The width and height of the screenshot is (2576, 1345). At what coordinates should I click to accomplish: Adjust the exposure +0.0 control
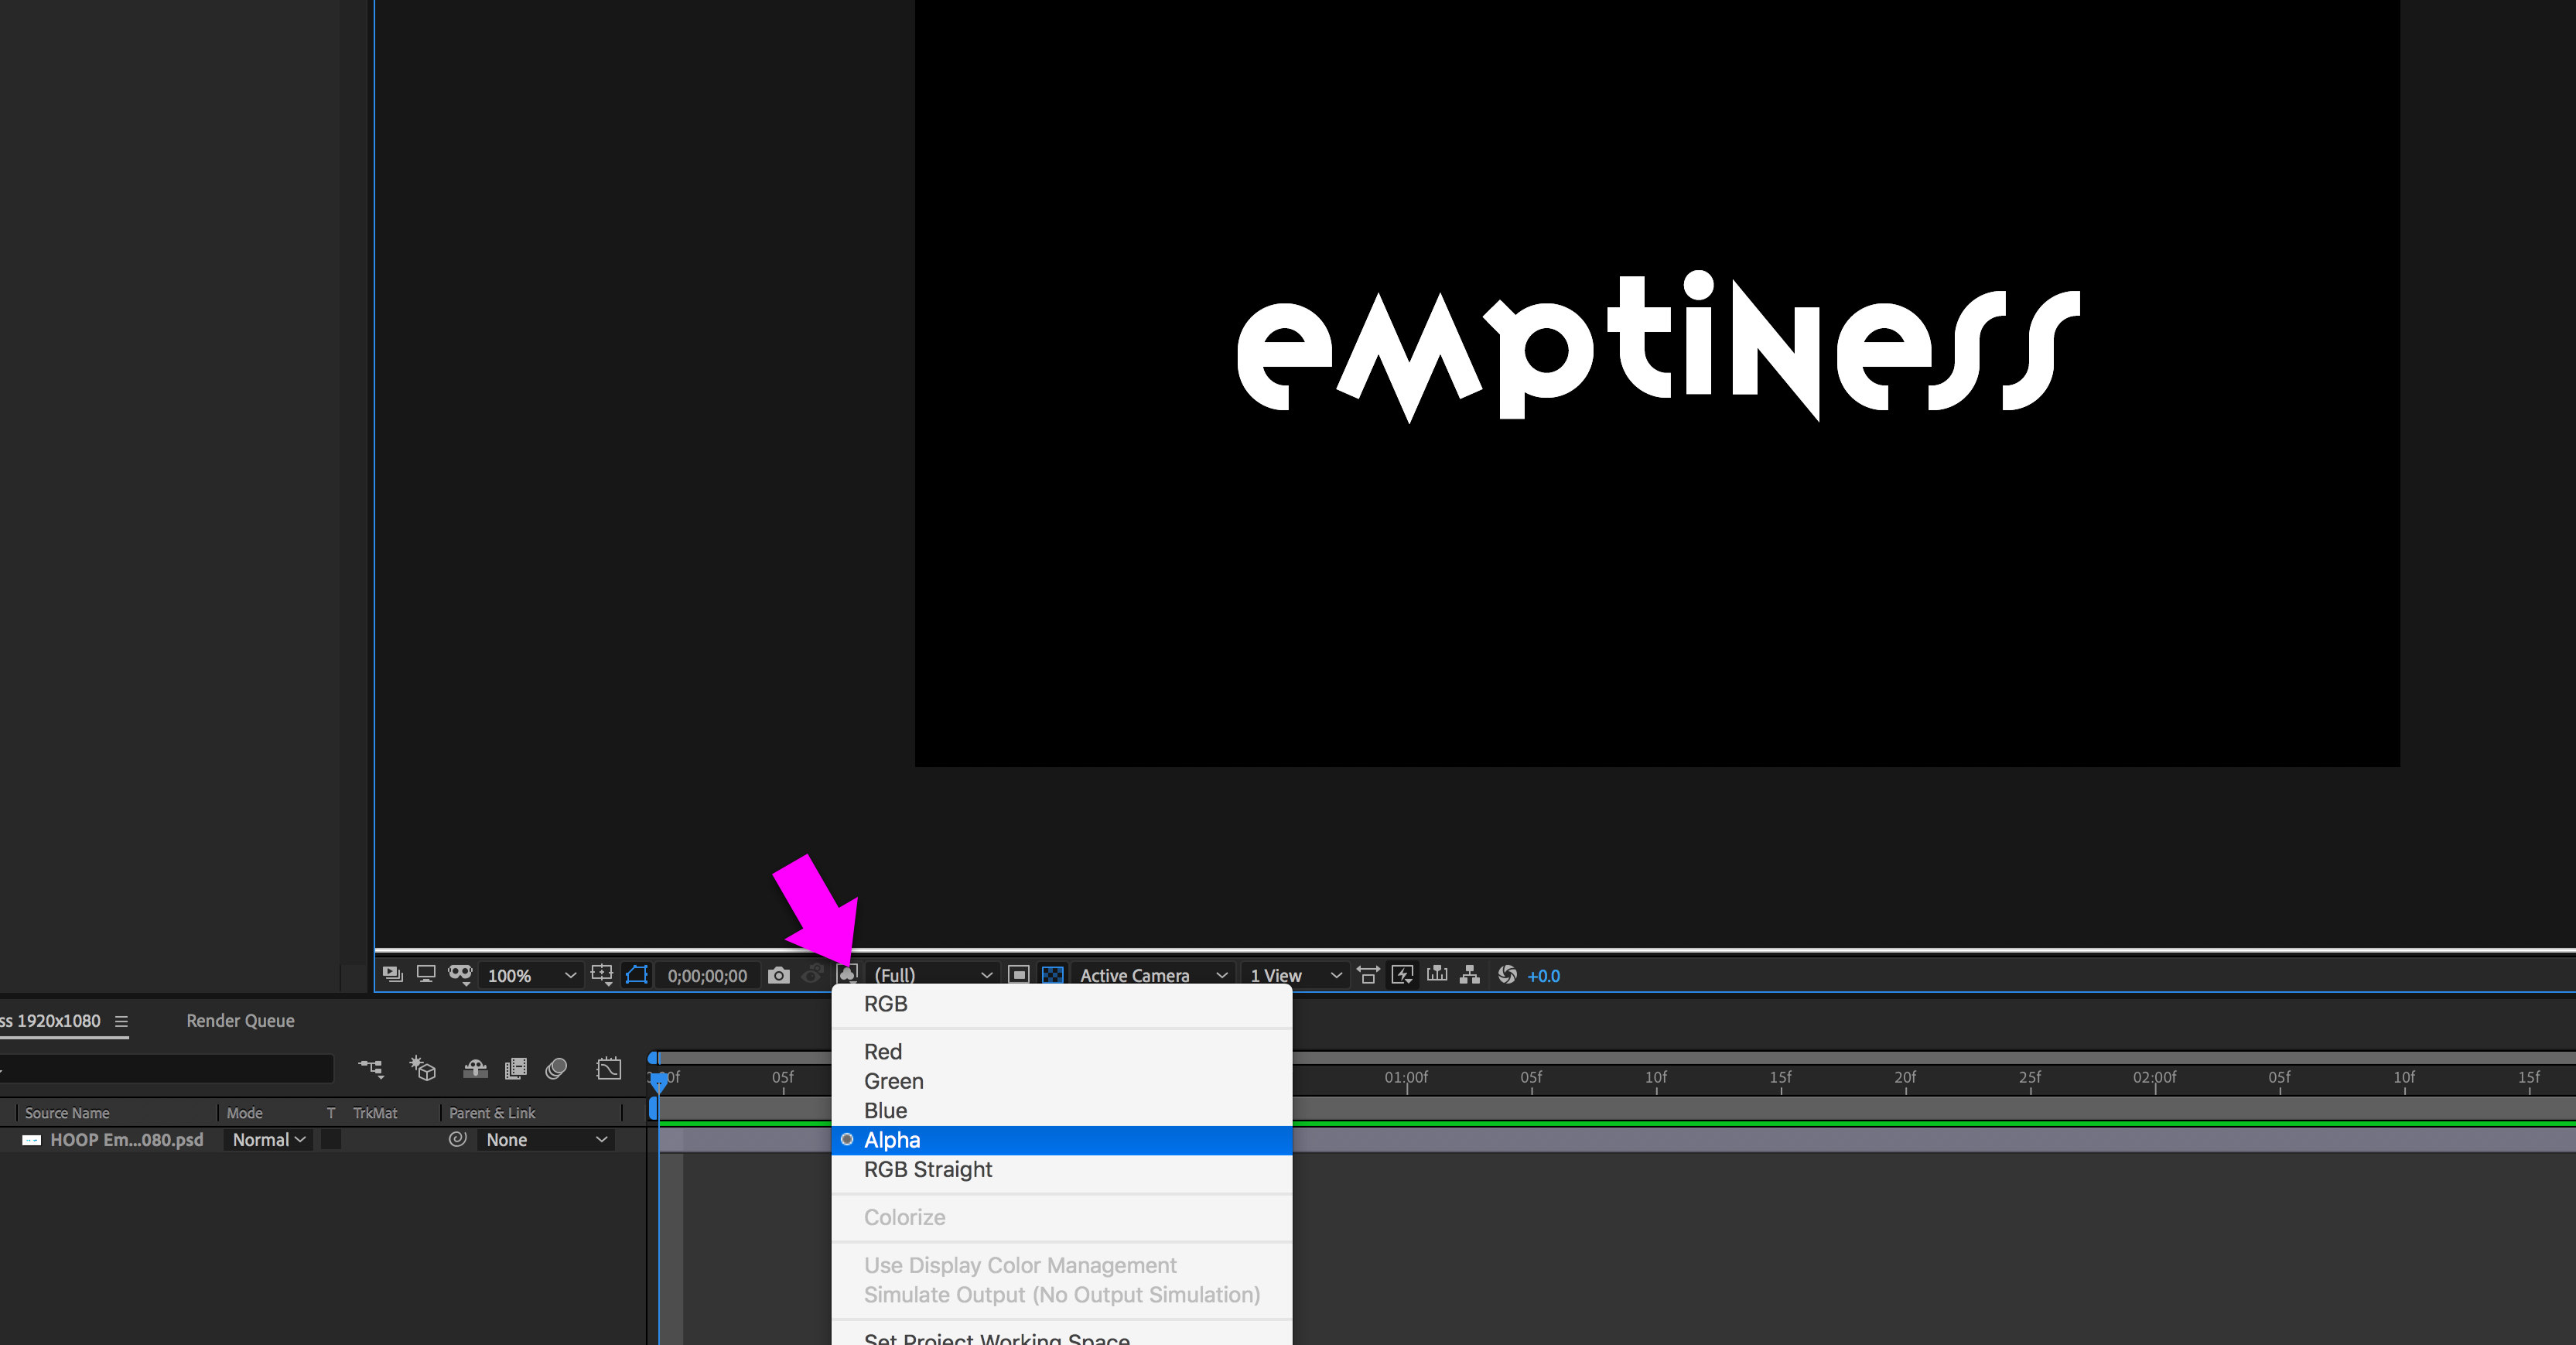tap(1543, 976)
